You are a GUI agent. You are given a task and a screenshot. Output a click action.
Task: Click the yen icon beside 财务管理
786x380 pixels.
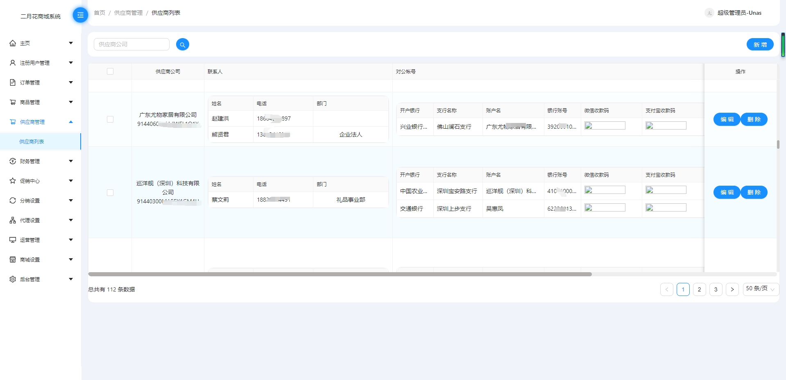(13, 161)
